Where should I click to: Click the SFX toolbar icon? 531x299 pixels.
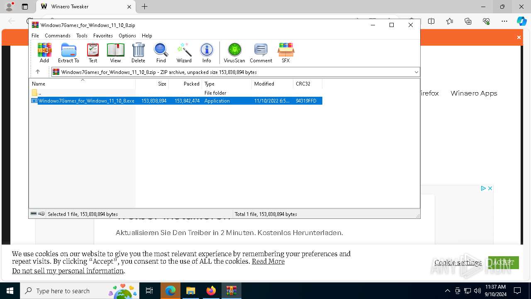(286, 53)
